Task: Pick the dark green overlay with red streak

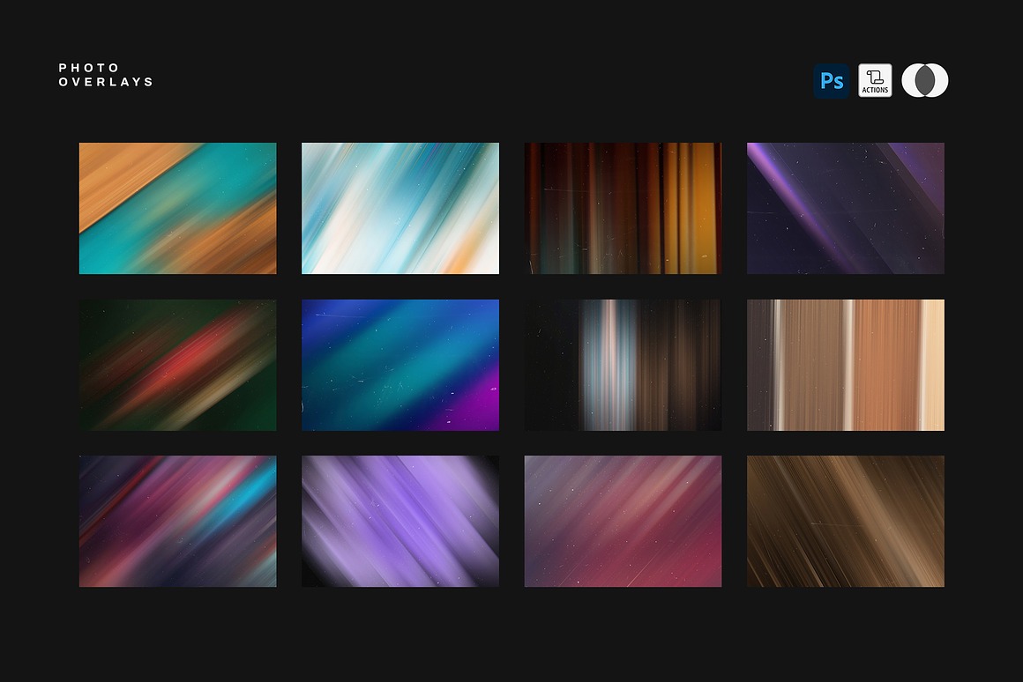Action: [x=177, y=365]
